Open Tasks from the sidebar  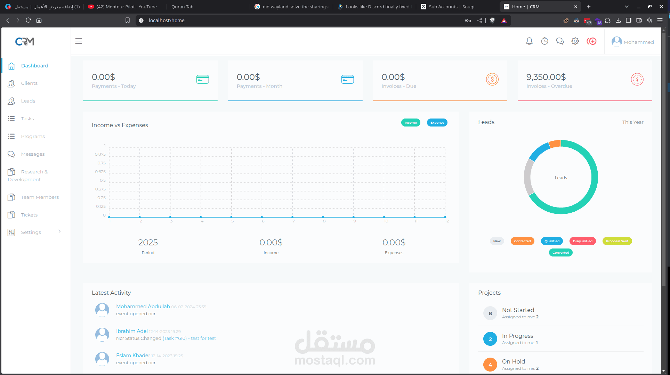pos(27,119)
